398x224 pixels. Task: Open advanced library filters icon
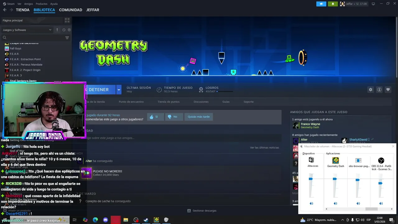pyautogui.click(x=67, y=38)
